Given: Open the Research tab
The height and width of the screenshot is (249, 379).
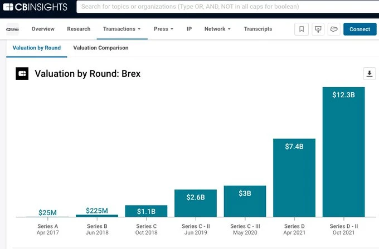Looking at the screenshot, I should pyautogui.click(x=79, y=29).
